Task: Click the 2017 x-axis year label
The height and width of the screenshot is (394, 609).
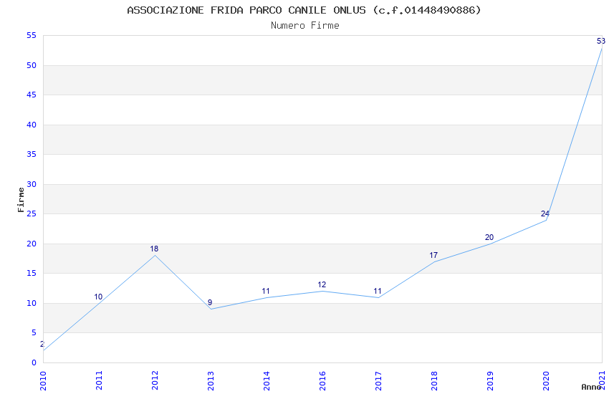Action: [378, 380]
